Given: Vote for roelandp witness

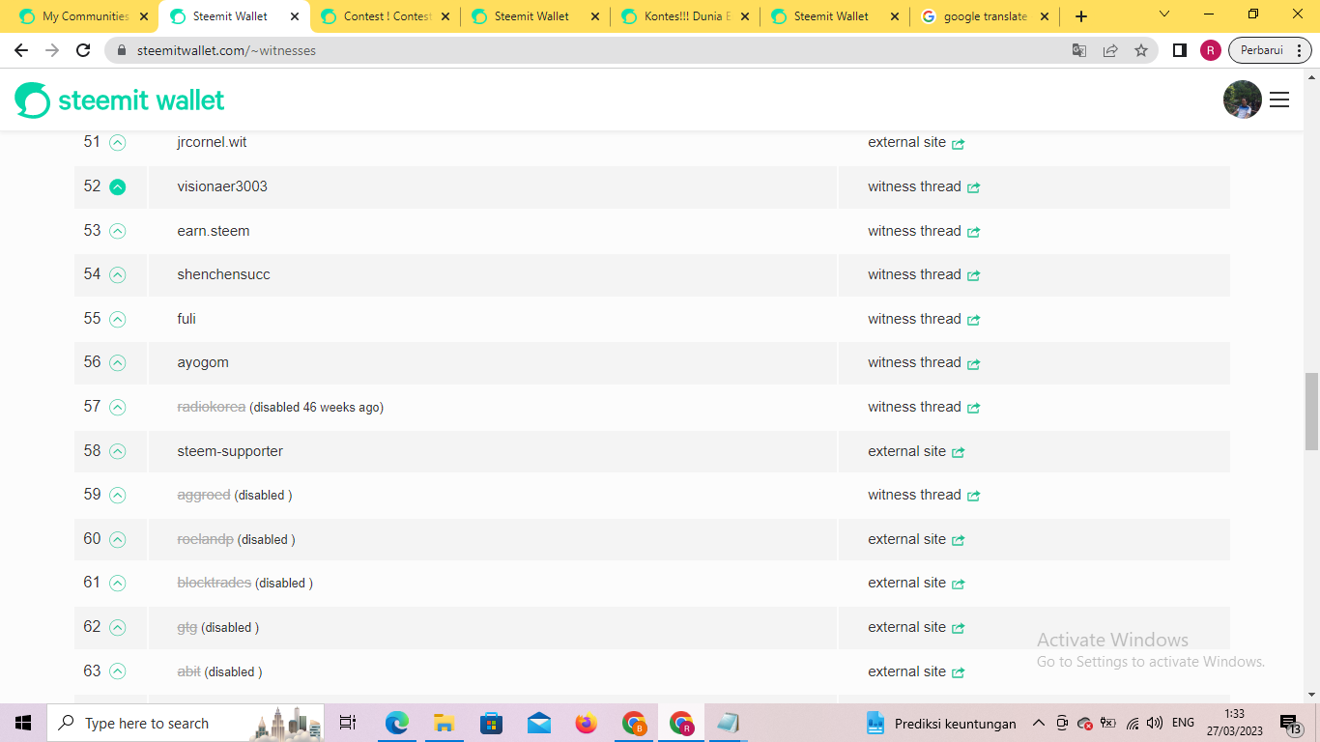Looking at the screenshot, I should pyautogui.click(x=117, y=540).
